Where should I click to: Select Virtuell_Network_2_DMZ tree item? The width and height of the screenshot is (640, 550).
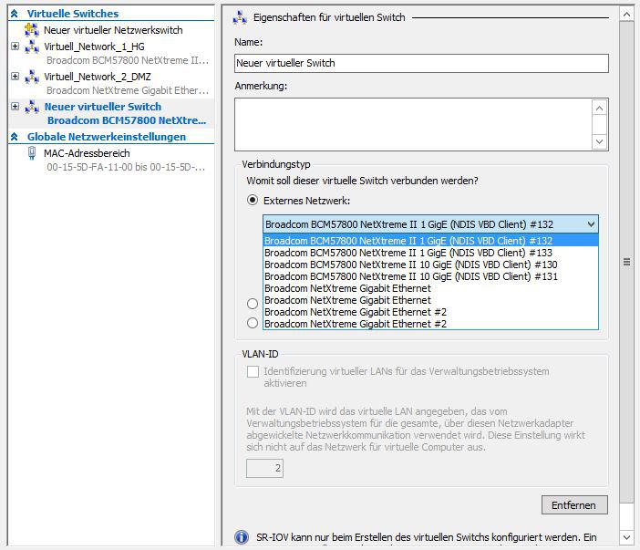tap(98, 77)
